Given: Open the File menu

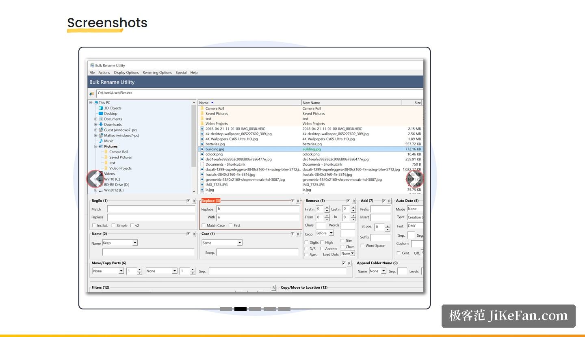Looking at the screenshot, I should click(x=92, y=73).
